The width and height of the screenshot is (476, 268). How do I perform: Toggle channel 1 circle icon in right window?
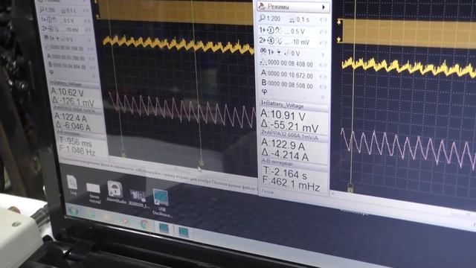(271, 30)
